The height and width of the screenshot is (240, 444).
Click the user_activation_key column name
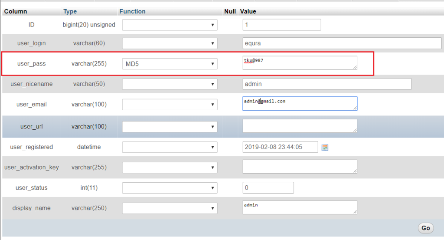click(x=31, y=167)
